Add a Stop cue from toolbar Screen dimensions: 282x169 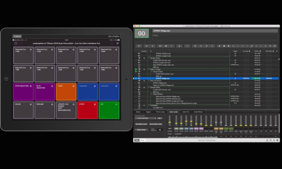[224, 46]
